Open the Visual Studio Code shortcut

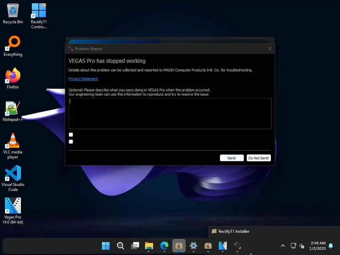tap(13, 178)
